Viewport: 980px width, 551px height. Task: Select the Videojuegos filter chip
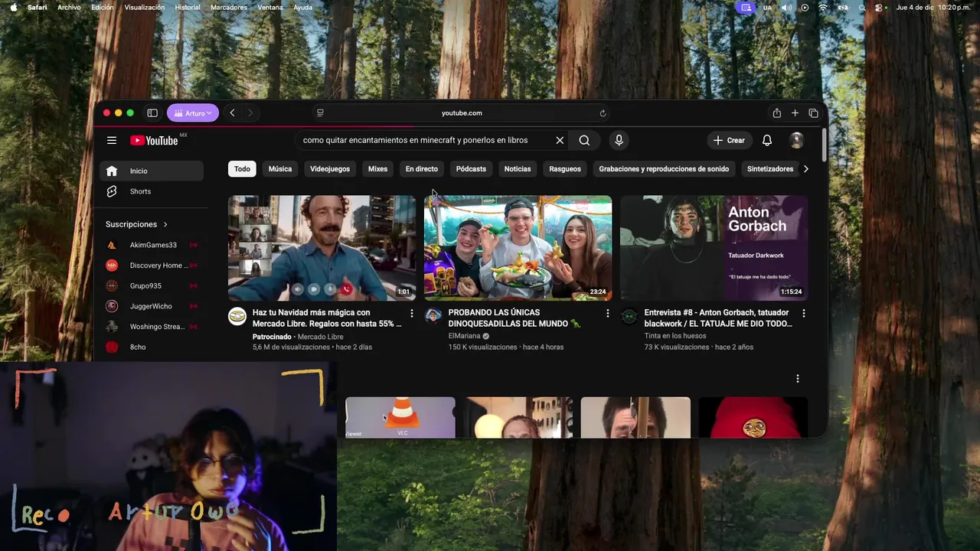coord(330,169)
